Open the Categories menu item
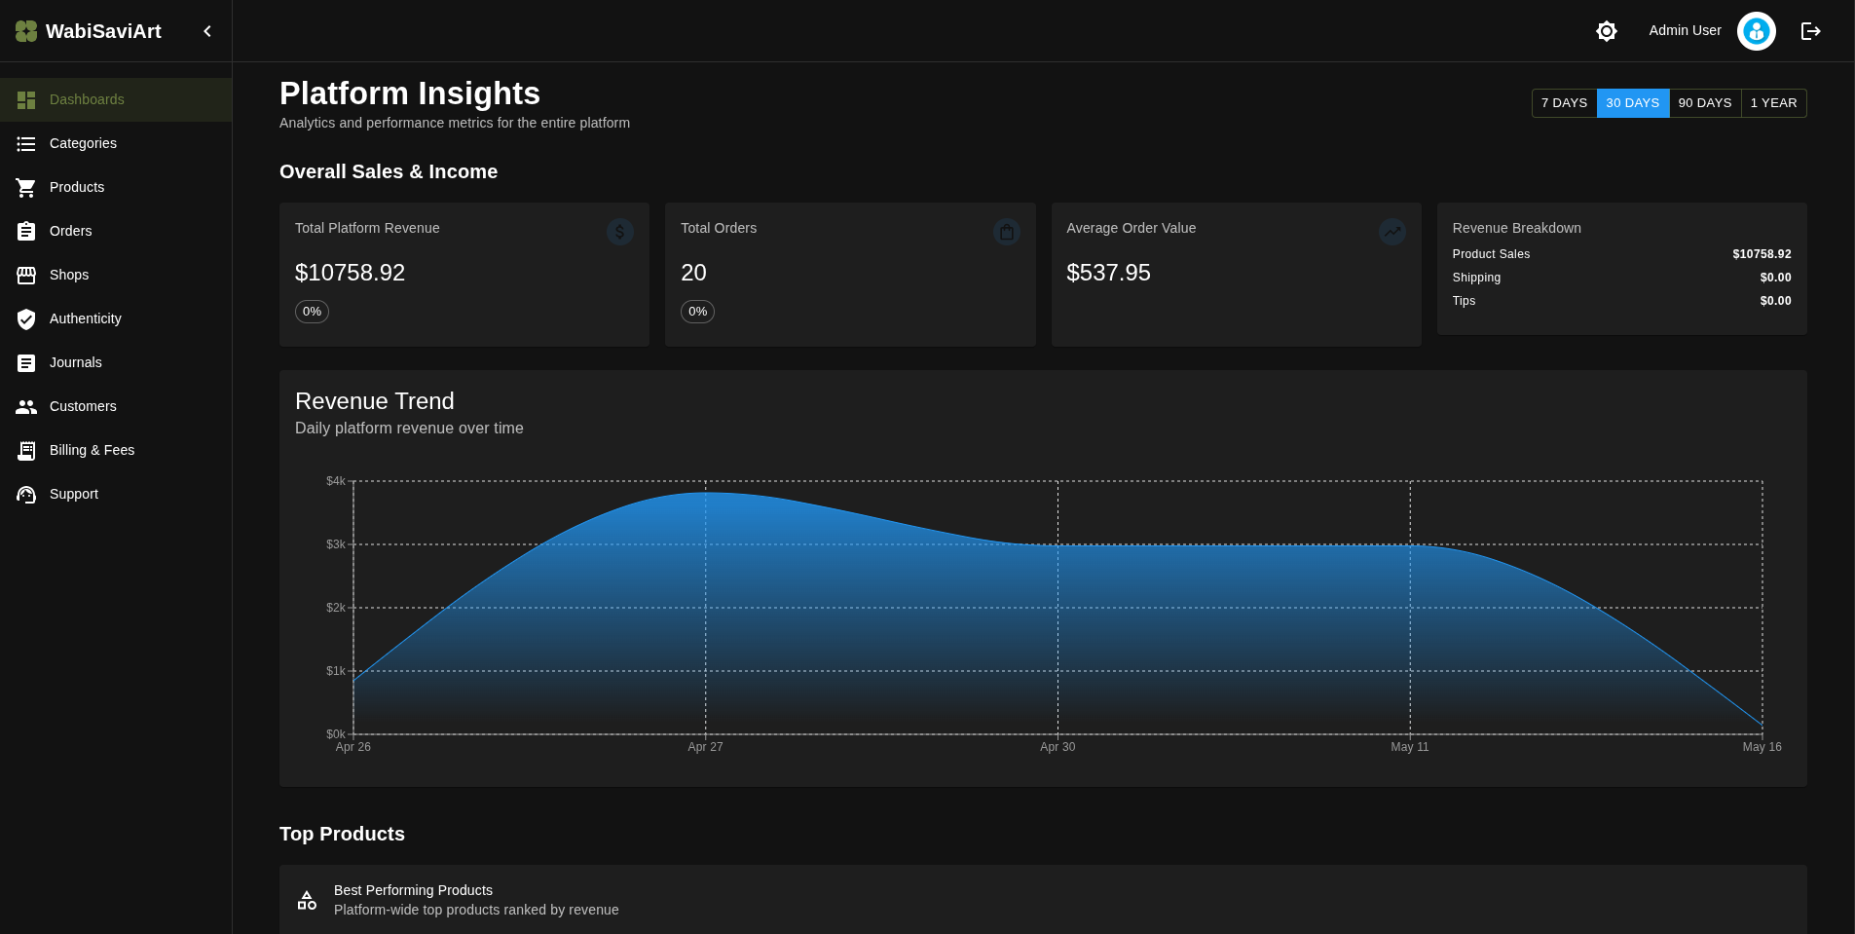This screenshot has height=934, width=1855. pyautogui.click(x=116, y=143)
